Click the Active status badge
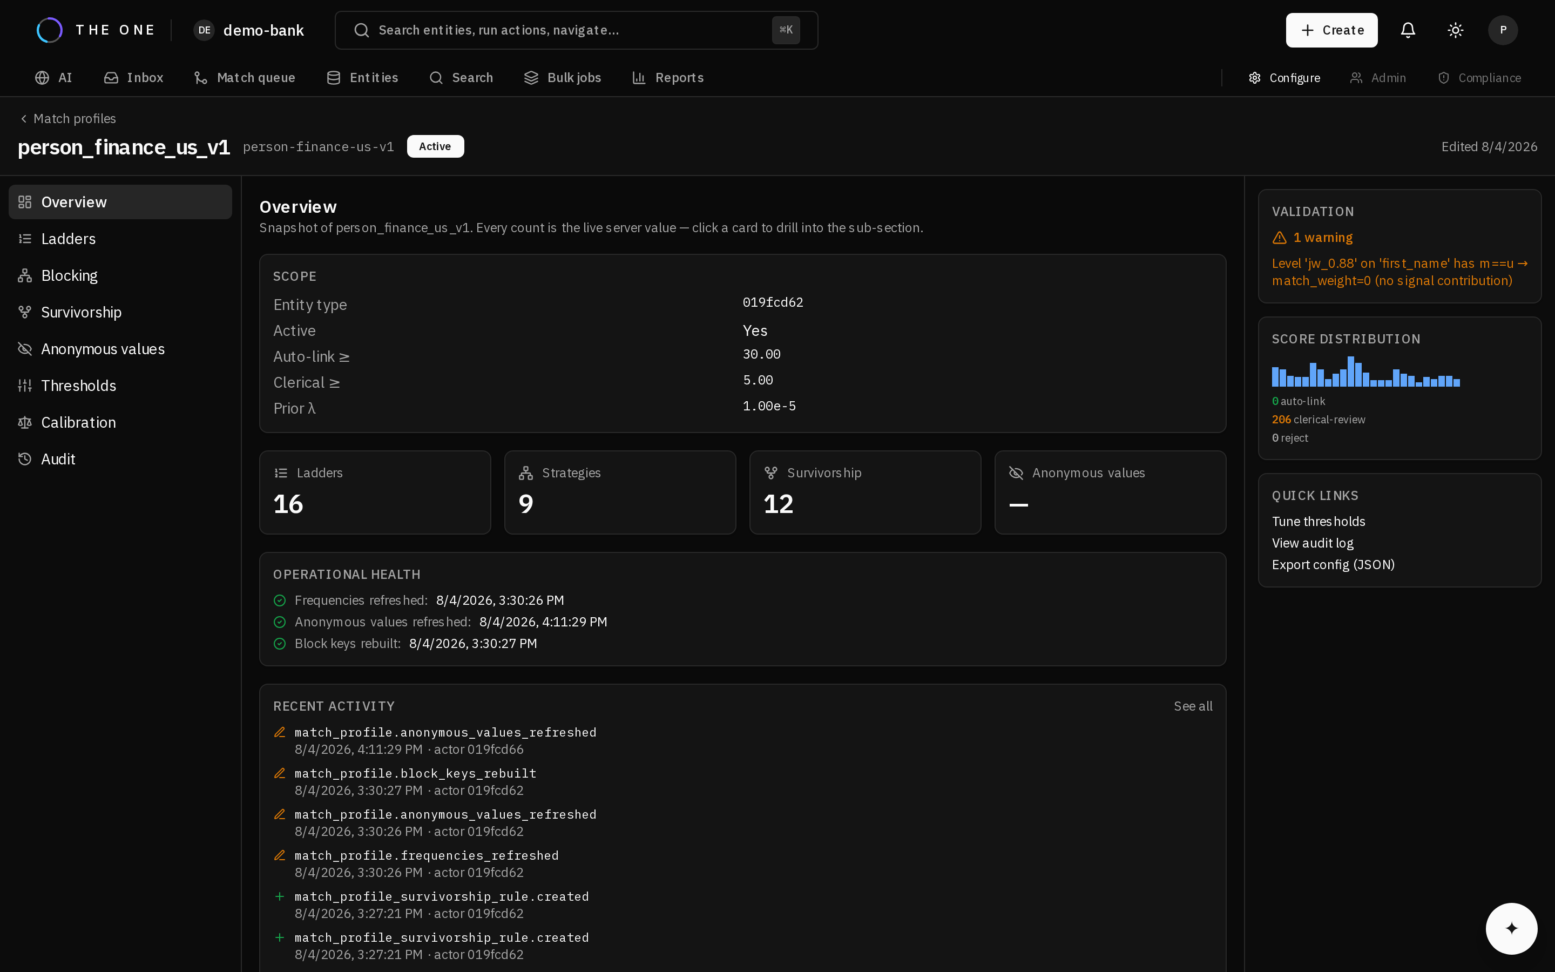The width and height of the screenshot is (1555, 972). click(435, 146)
